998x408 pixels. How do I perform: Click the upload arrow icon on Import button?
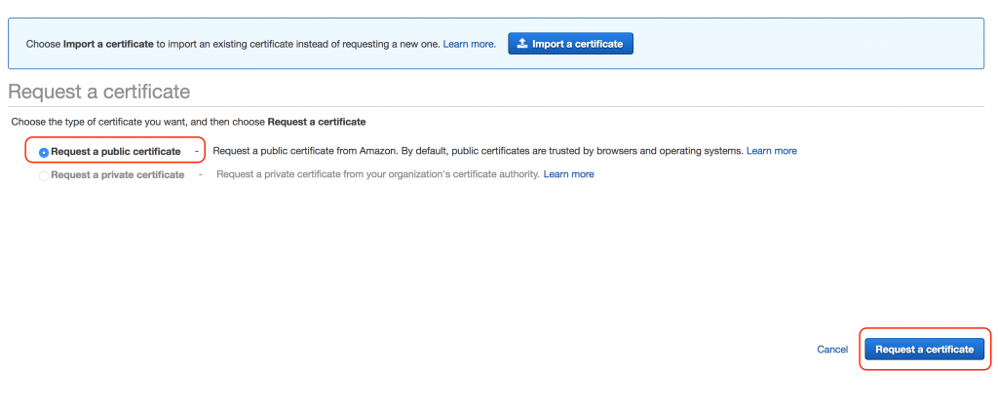click(522, 44)
